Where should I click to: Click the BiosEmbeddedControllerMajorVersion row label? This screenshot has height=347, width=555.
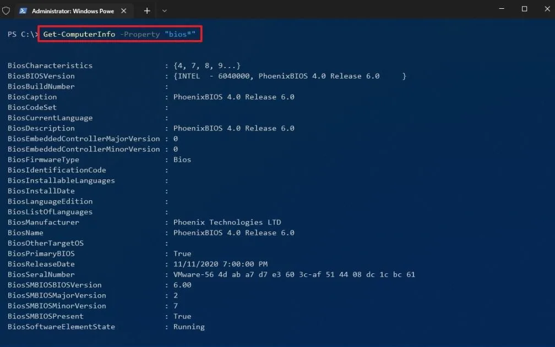[84, 139]
